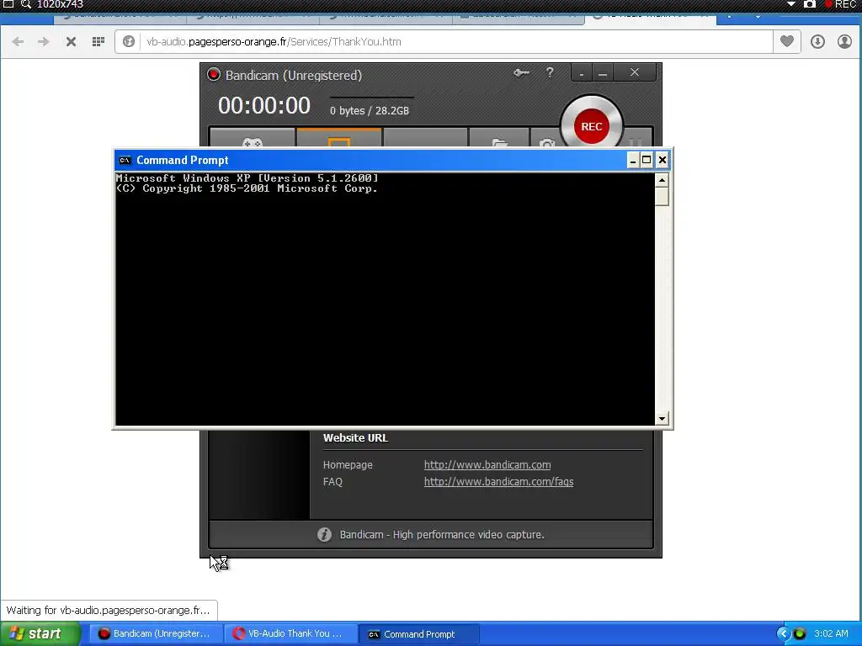This screenshot has width=862, height=646.
Task: Click 'Bandicam - High performance video capture' text
Action: (x=442, y=534)
